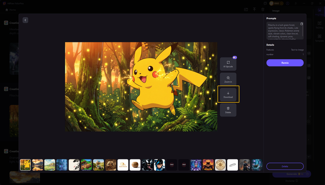The width and height of the screenshot is (325, 185).
Task: Click the compare icon in the background toolbar
Action: pyautogui.click(x=246, y=9)
